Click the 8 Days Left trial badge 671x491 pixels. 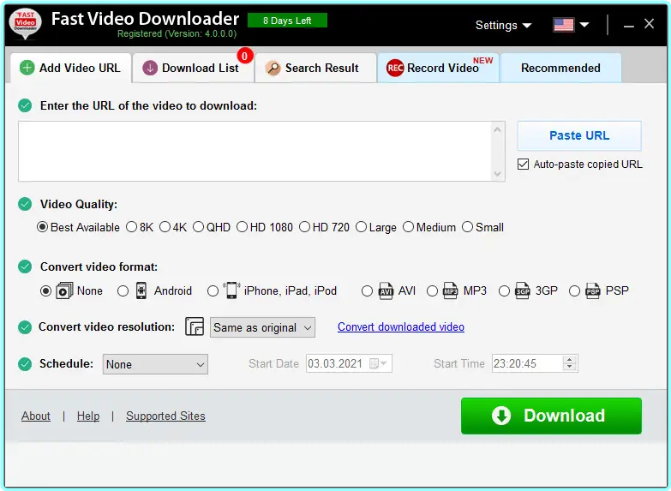click(287, 20)
